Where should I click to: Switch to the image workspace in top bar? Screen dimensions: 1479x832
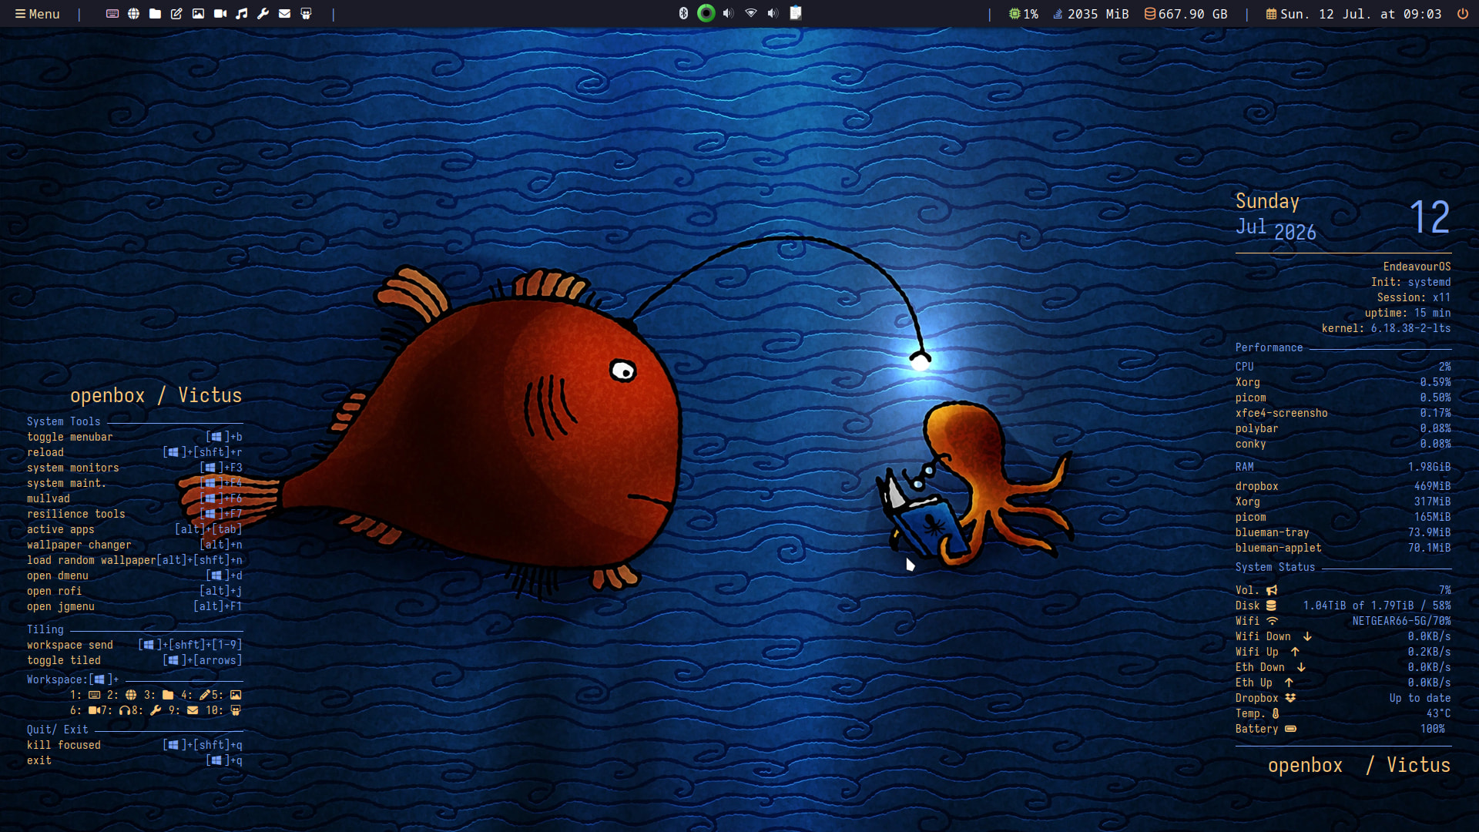pyautogui.click(x=199, y=14)
